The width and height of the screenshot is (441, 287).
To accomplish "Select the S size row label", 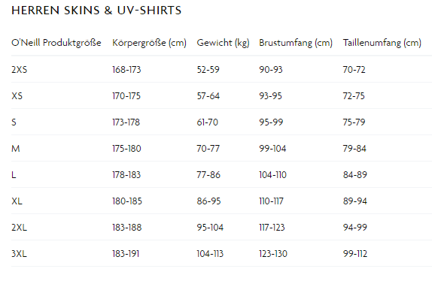I will [14, 122].
